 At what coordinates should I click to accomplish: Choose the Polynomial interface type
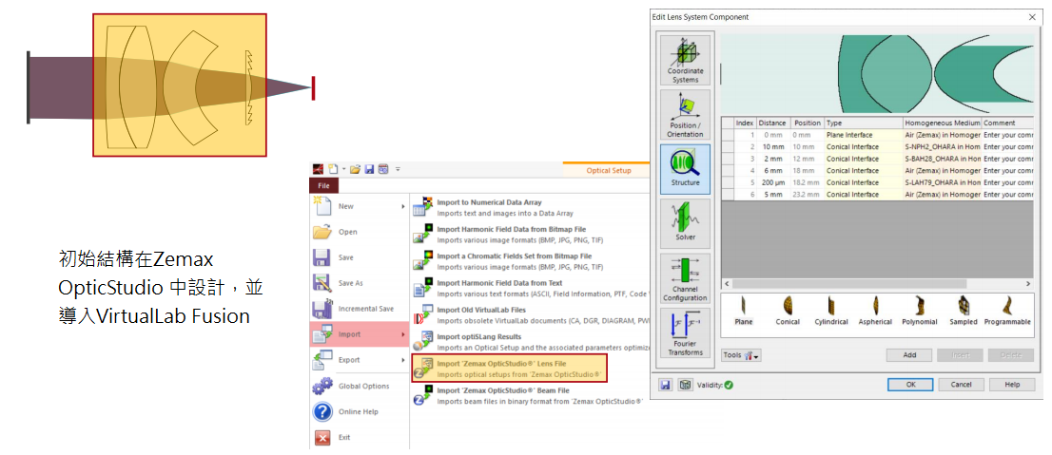coord(920,312)
